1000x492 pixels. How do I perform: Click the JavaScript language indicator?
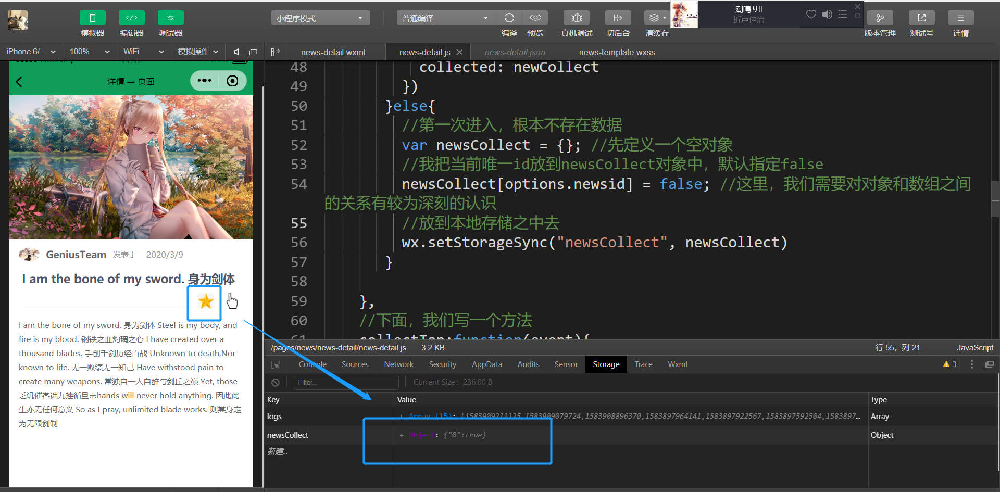975,347
